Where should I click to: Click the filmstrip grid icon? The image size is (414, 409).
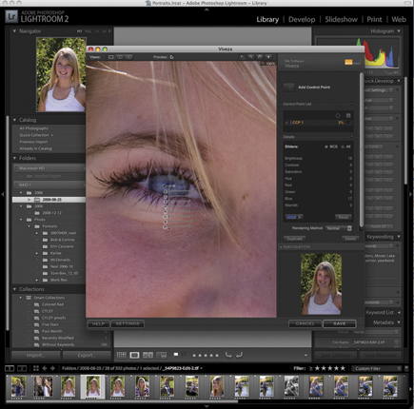[36, 368]
